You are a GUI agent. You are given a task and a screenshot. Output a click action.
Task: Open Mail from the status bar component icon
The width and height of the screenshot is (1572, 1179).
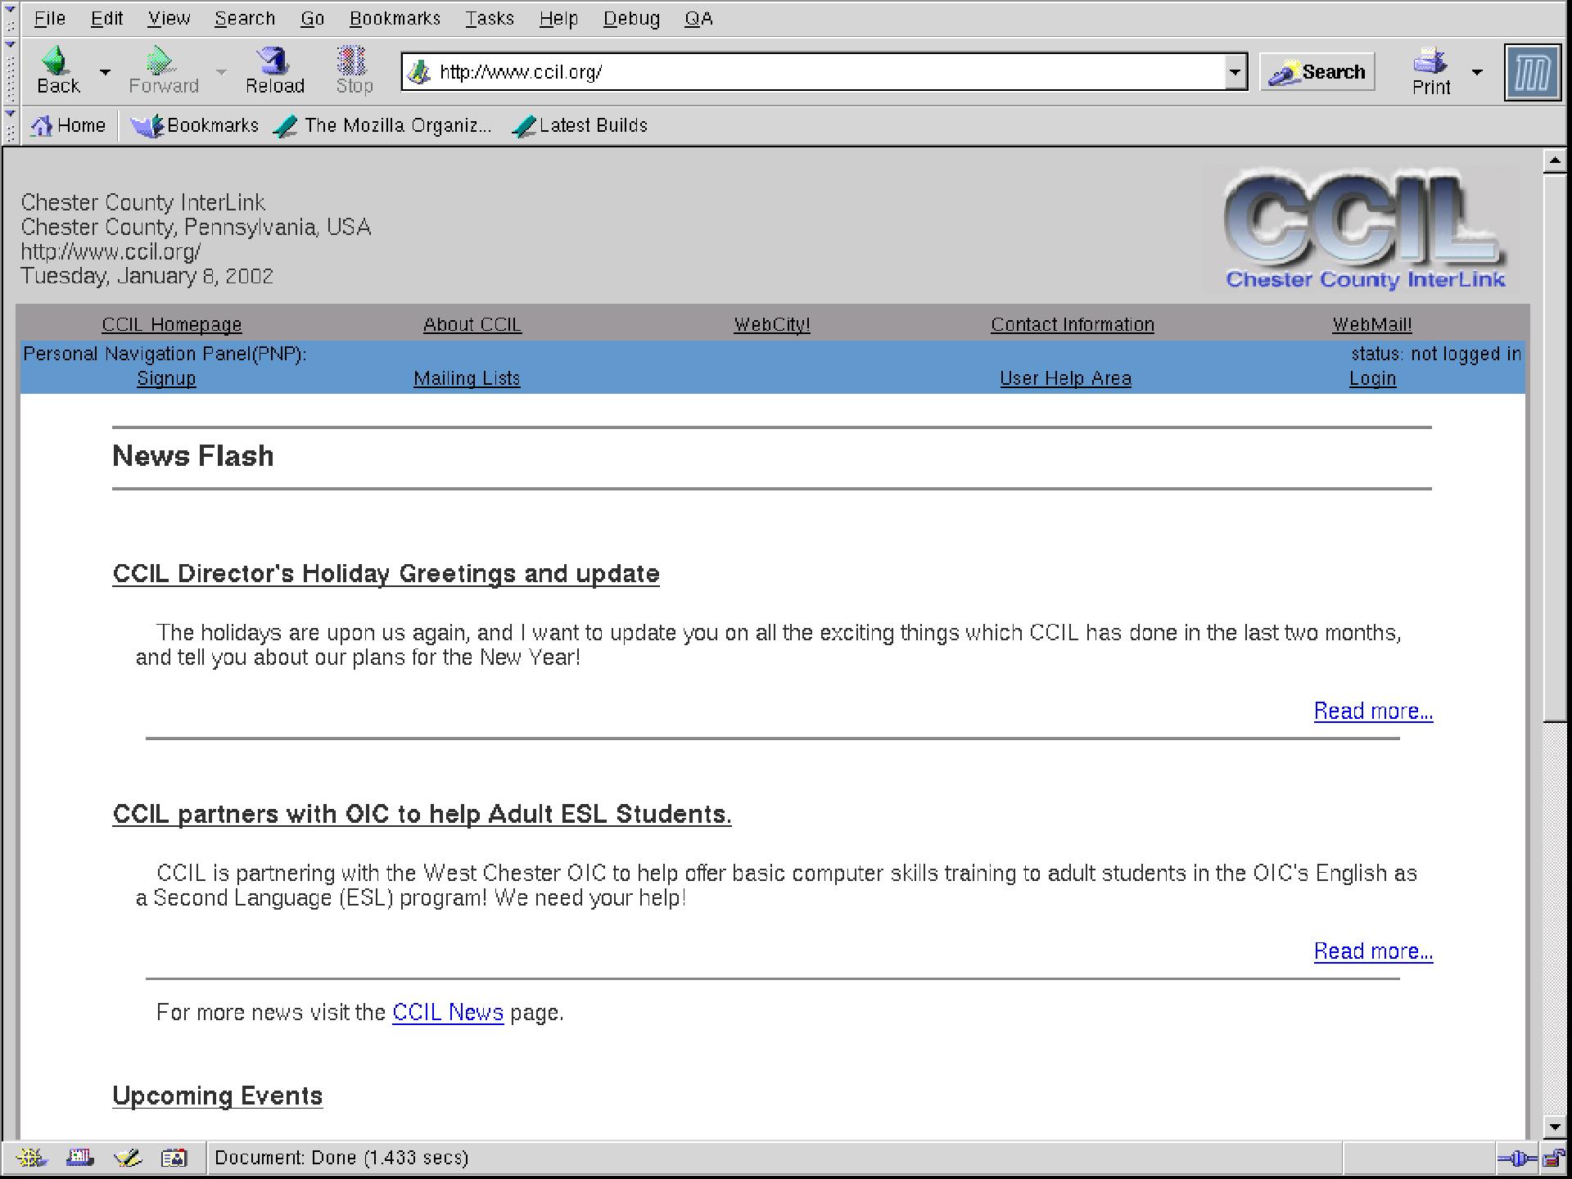pyautogui.click(x=79, y=1158)
